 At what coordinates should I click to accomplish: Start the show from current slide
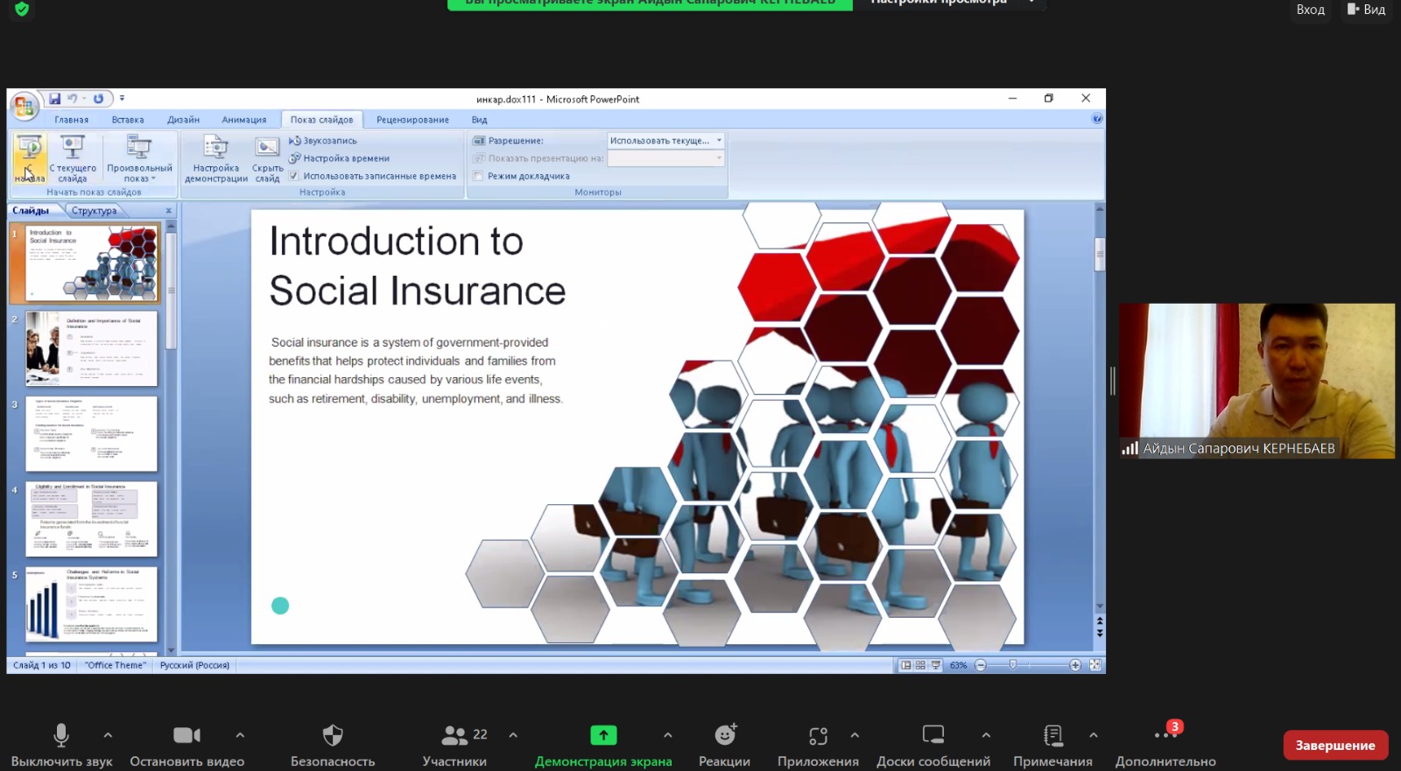[x=73, y=158]
